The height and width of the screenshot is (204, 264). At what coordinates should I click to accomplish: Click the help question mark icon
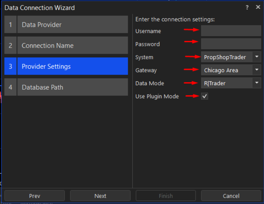click(x=247, y=8)
